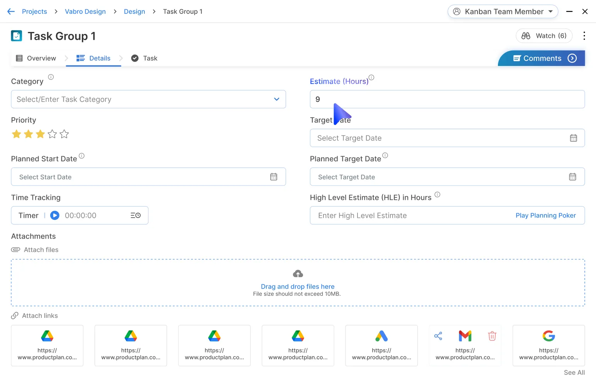Click the Watch (6) button
The image size is (596, 383).
coord(544,36)
